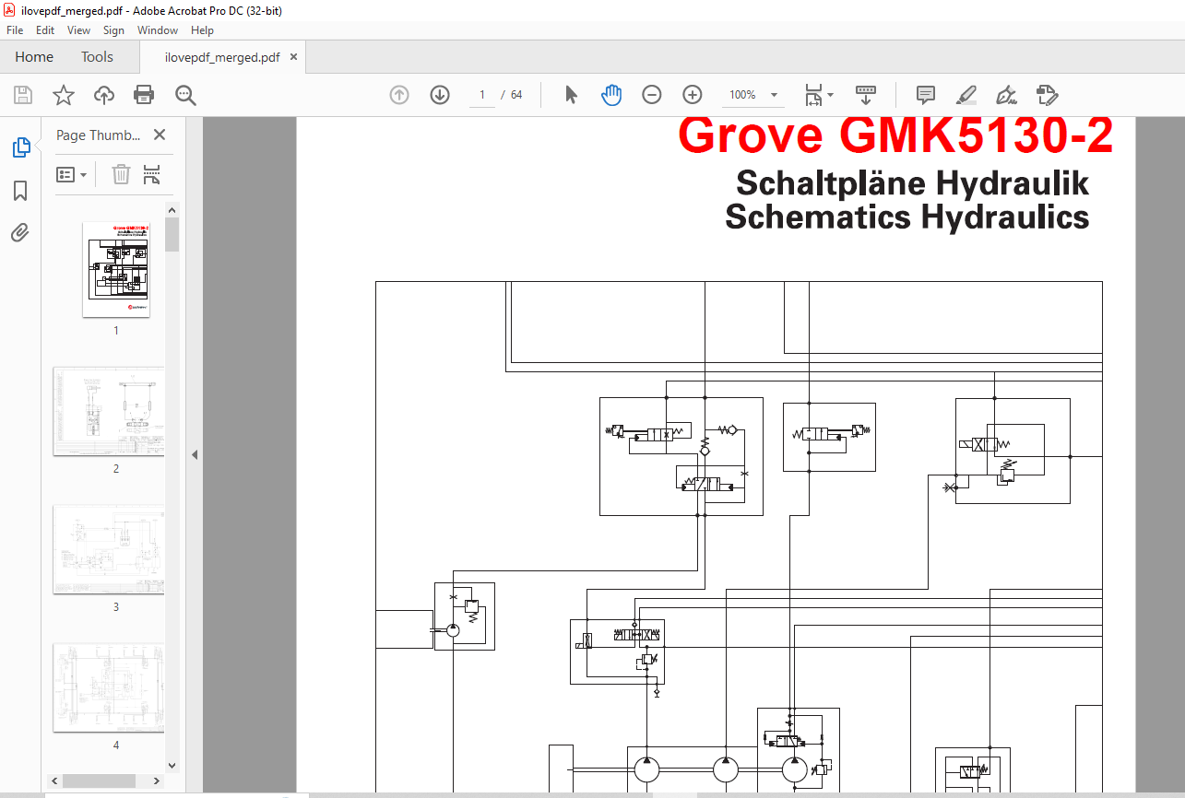This screenshot has width=1185, height=798.
Task: Switch to the Tools tab
Action: click(x=97, y=57)
